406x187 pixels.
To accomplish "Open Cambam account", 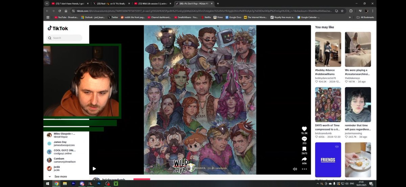I will [61, 160].
